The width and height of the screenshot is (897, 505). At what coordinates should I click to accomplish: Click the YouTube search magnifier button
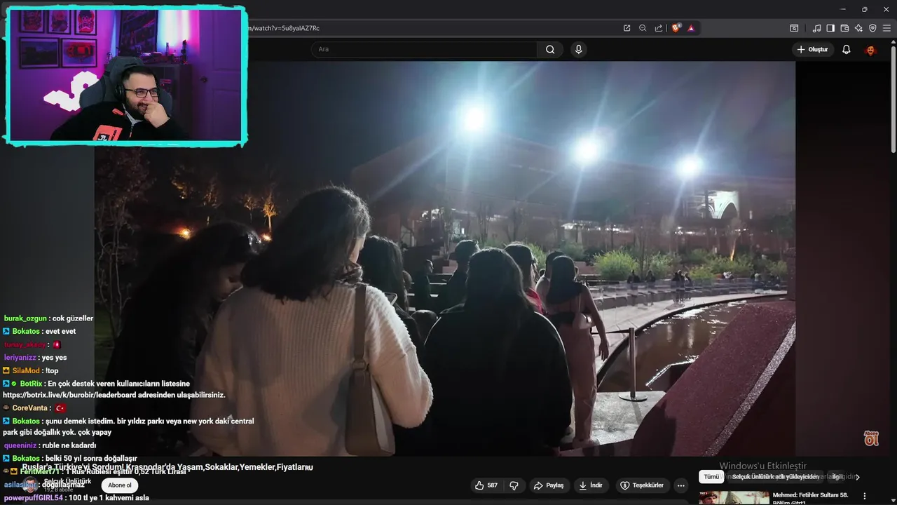tap(550, 49)
